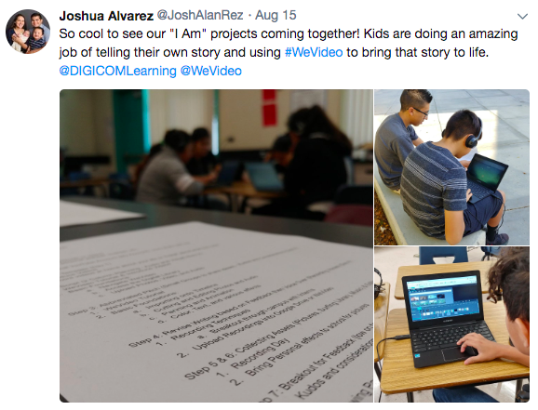
Task: Open the tweet options chevron menu
Action: tap(522, 16)
